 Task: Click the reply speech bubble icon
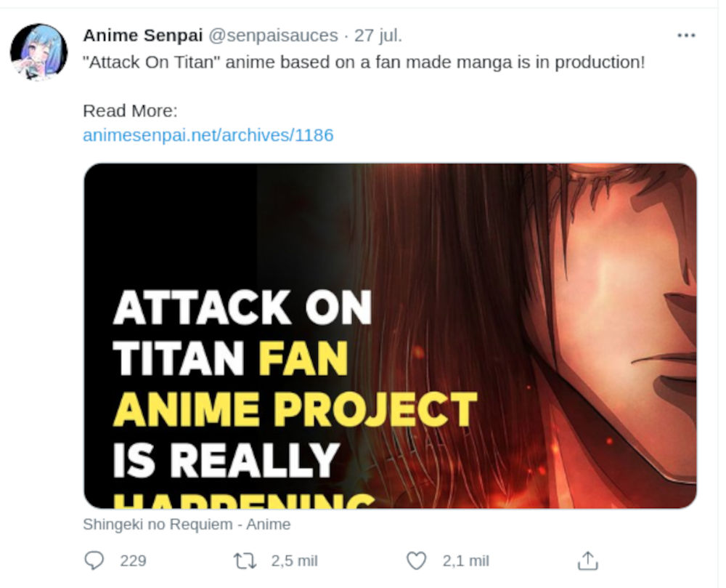[x=95, y=560]
